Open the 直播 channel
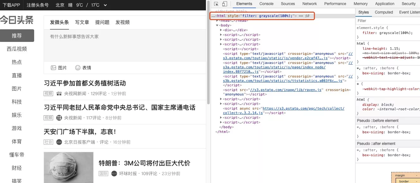 pos(17,75)
